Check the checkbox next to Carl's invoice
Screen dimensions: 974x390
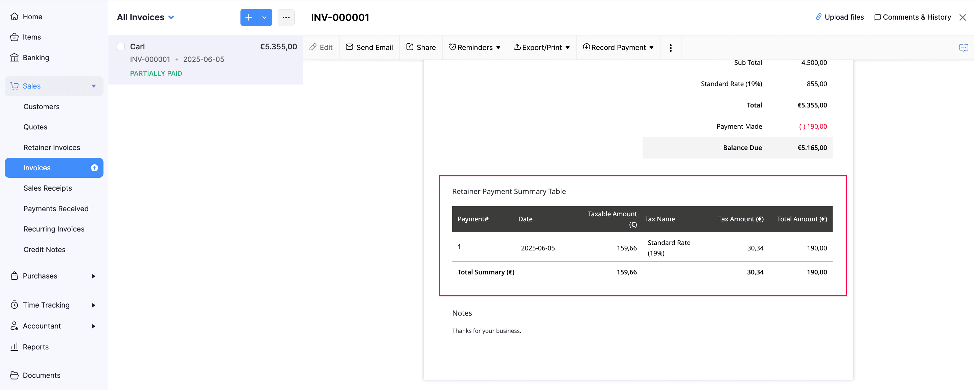tap(121, 47)
